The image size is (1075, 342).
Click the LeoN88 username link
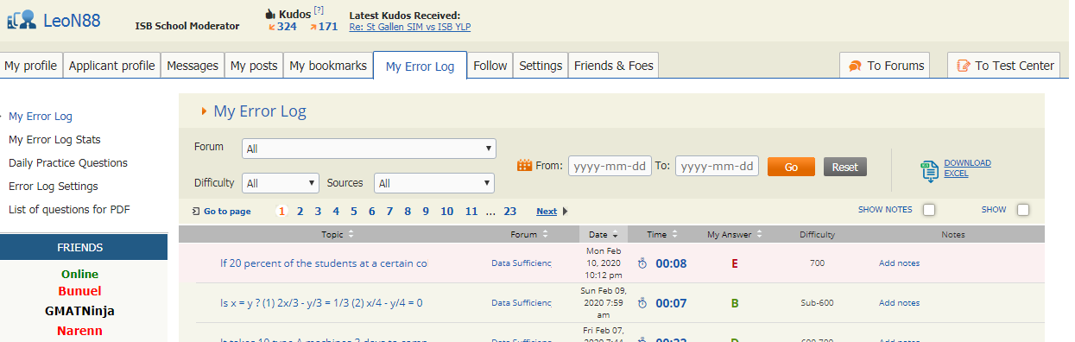click(x=72, y=20)
